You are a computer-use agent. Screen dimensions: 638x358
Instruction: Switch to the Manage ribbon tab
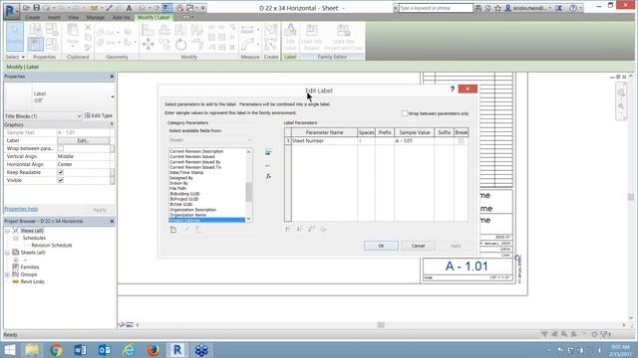tap(96, 18)
